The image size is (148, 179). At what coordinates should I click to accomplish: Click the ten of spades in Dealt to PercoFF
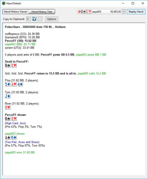point(8,65)
